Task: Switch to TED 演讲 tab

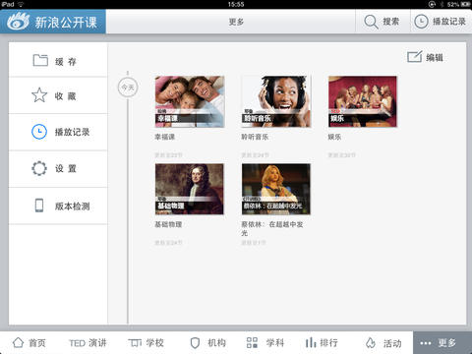Action: (x=88, y=343)
